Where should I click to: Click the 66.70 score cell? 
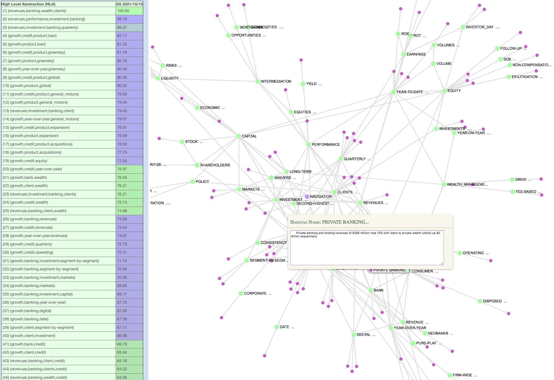click(x=129, y=344)
